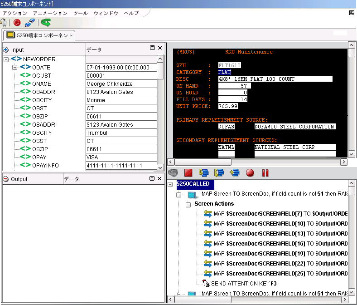Click the red execute button in top toolbar
357x305 pixels.
(x=17, y=22)
